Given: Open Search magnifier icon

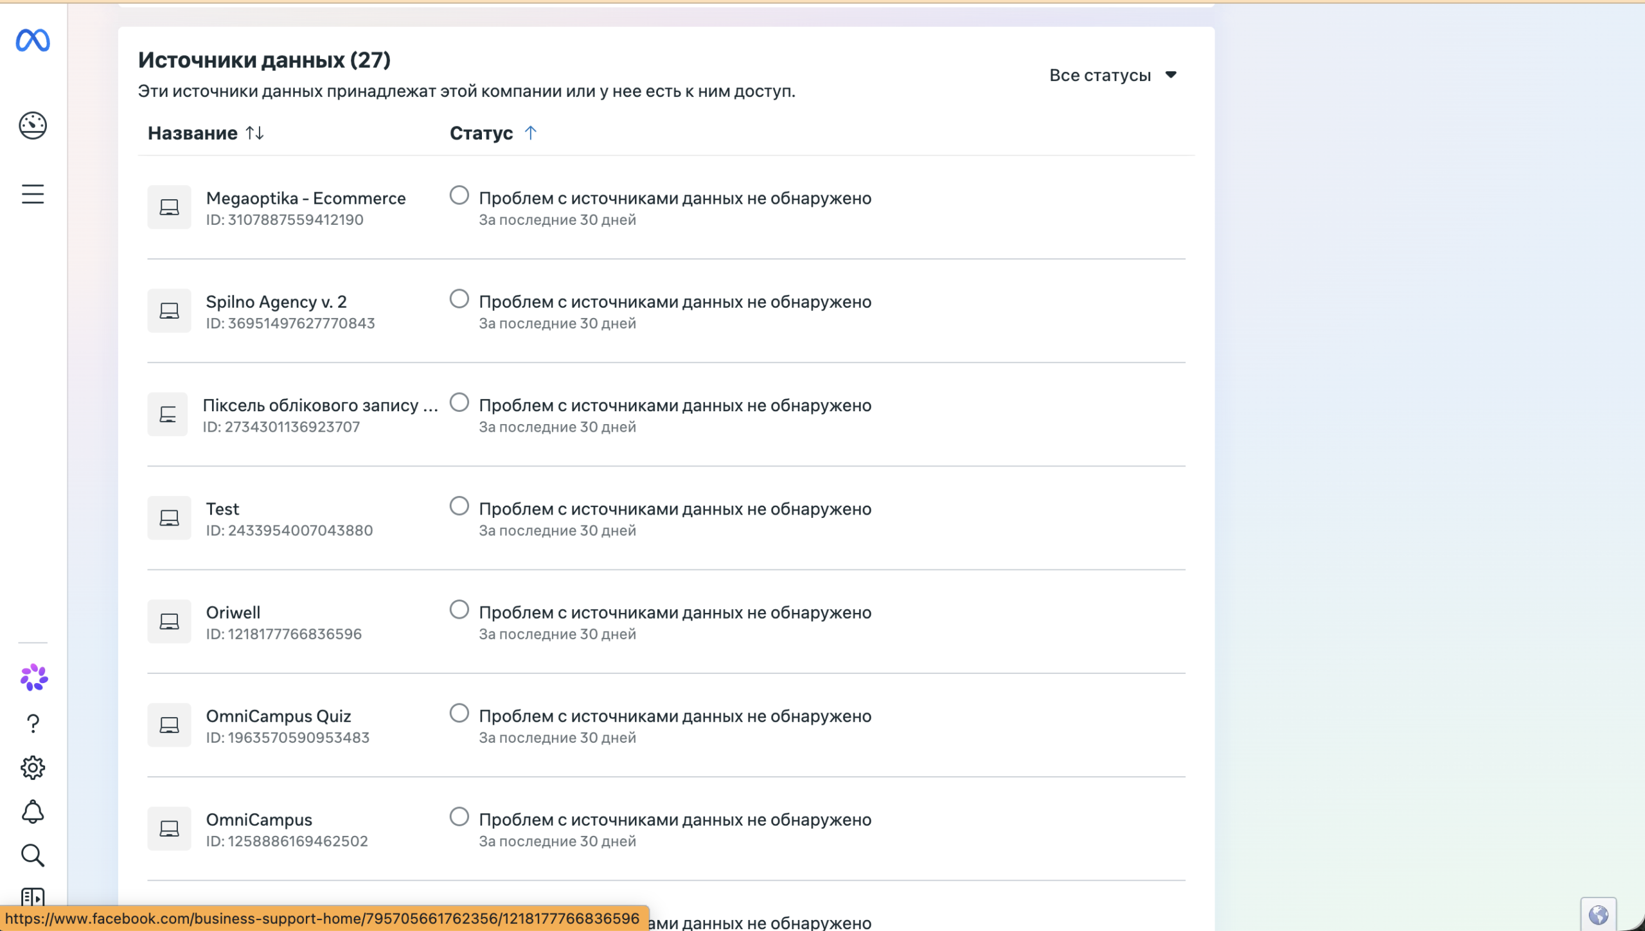Looking at the screenshot, I should coord(33,856).
